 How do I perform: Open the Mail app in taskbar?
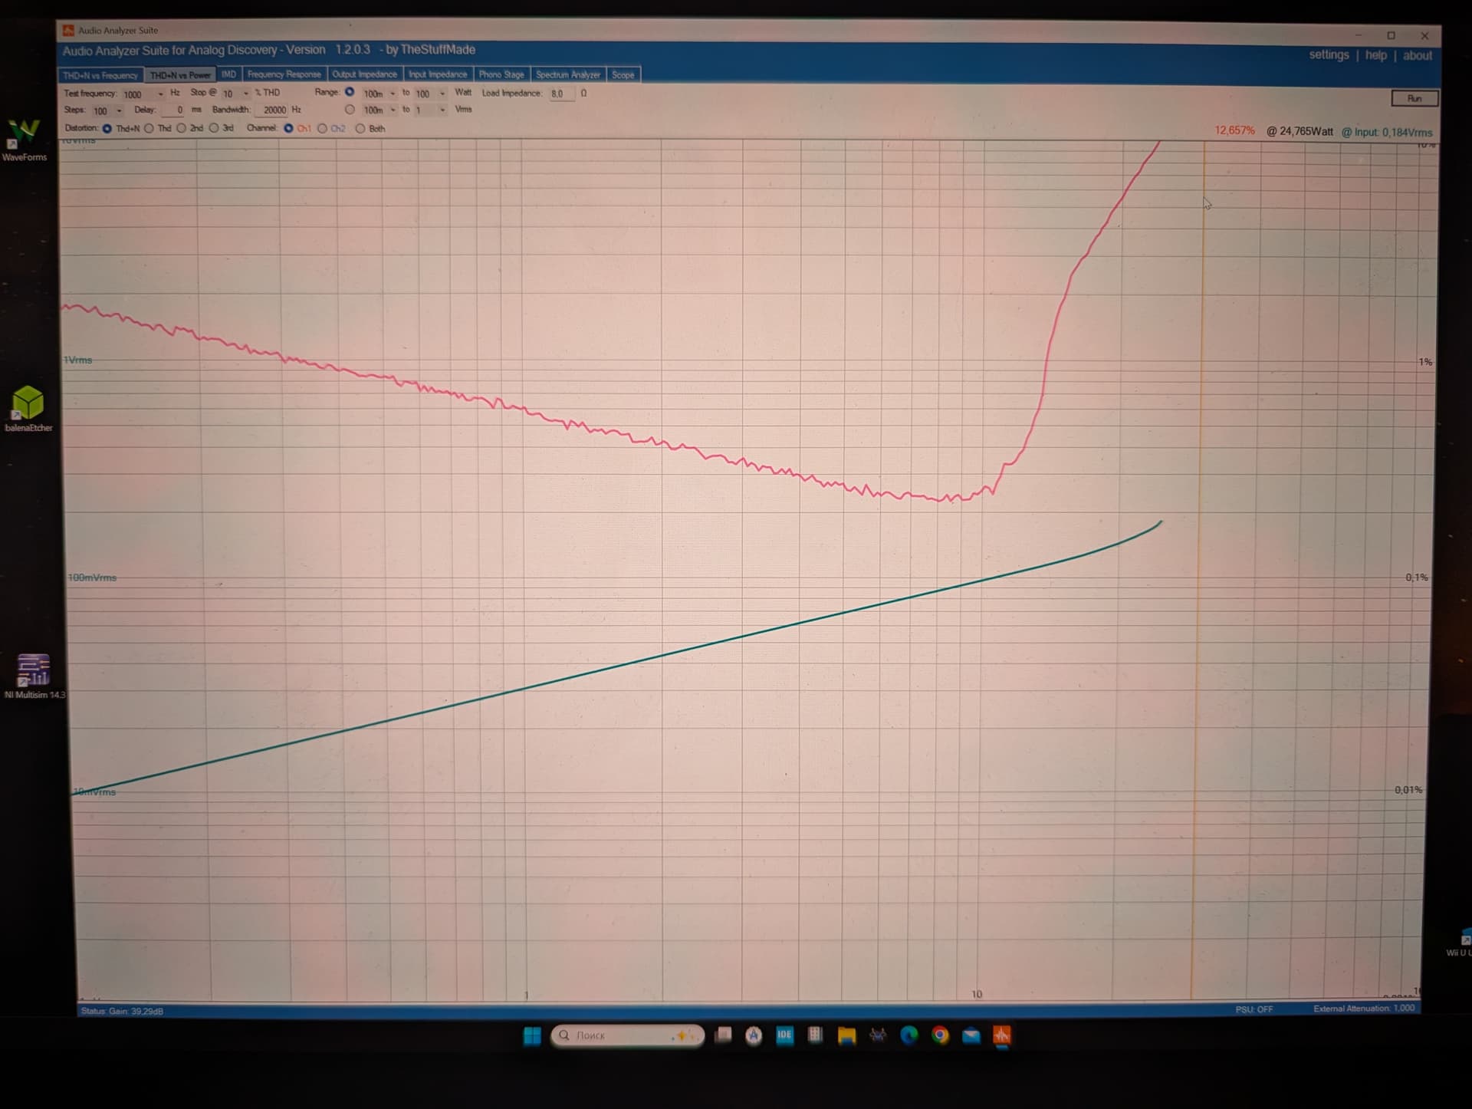coord(971,1036)
